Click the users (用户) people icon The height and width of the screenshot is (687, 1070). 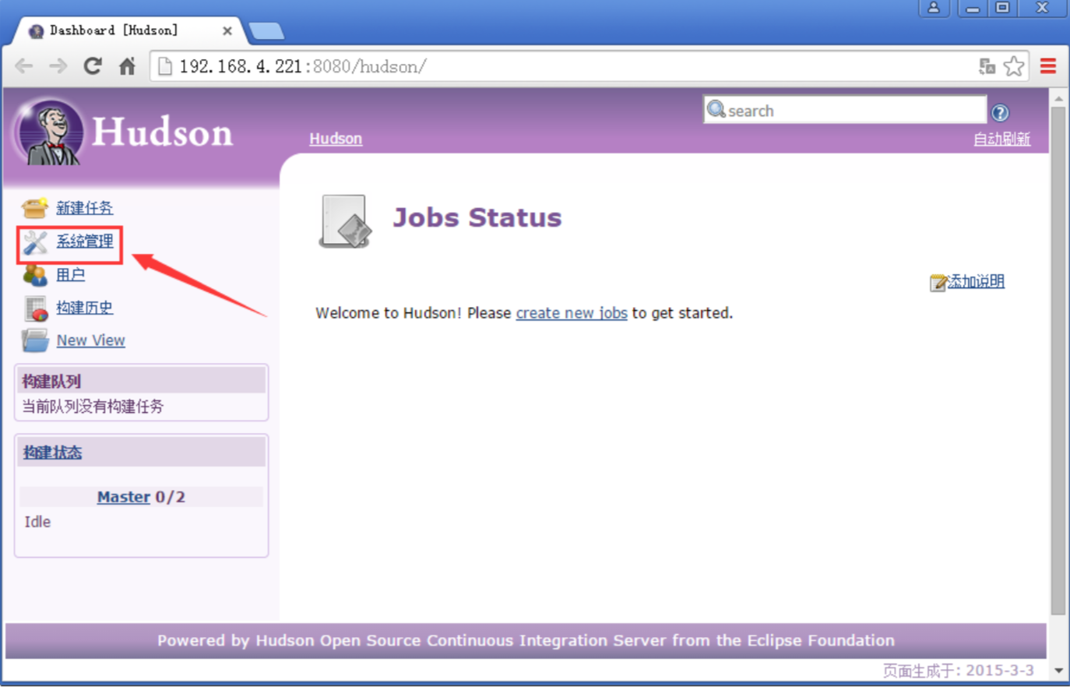pos(35,275)
